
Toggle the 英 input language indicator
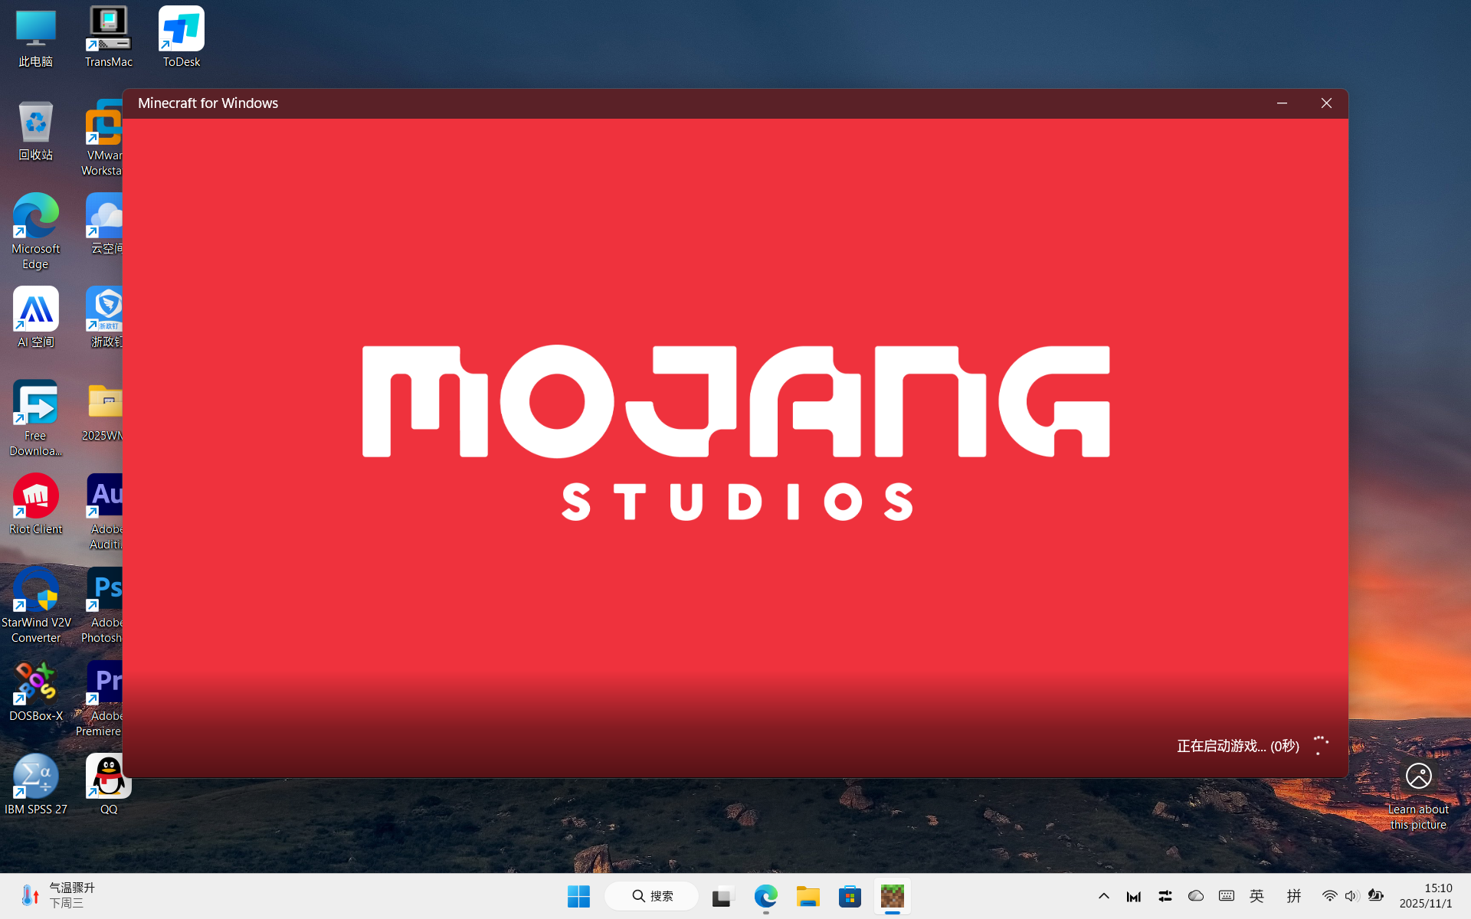coord(1256,895)
